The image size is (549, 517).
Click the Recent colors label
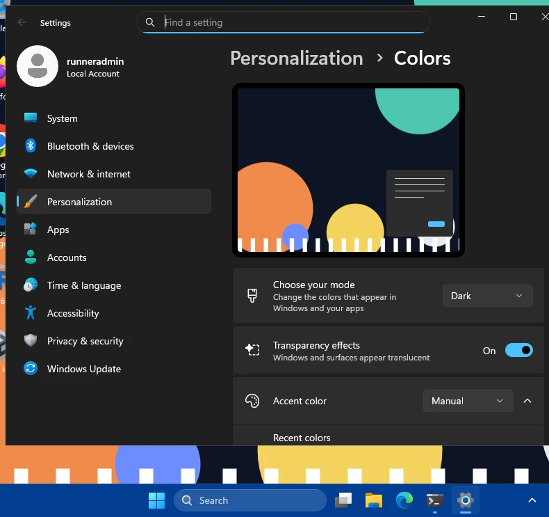point(302,438)
